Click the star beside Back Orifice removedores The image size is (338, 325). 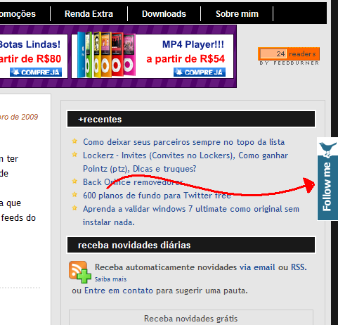pos(74,181)
